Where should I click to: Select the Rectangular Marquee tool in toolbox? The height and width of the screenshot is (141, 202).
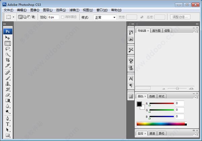tap(8, 43)
